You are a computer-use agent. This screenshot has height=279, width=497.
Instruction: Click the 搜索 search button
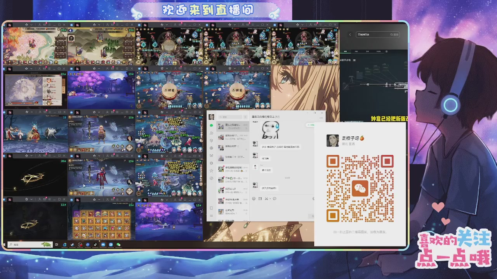394,34
